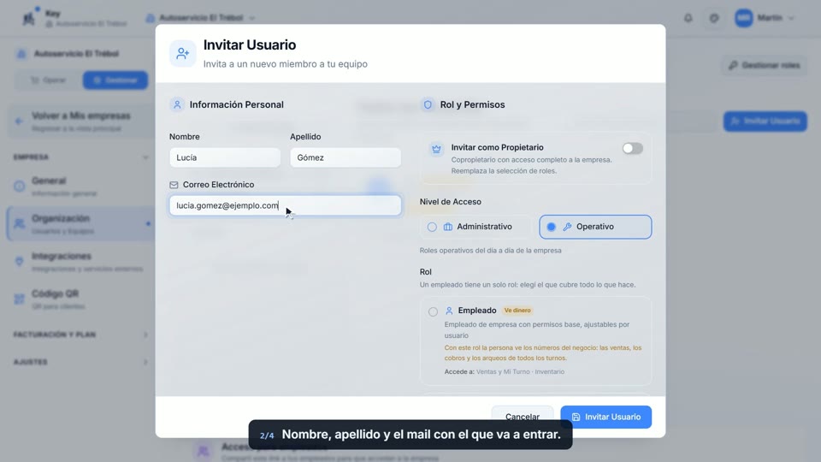Click the Apellido field containing Gómez
Image resolution: width=821 pixels, height=462 pixels.
point(346,157)
